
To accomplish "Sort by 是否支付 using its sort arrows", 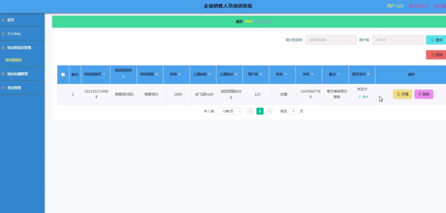I will [368, 74].
